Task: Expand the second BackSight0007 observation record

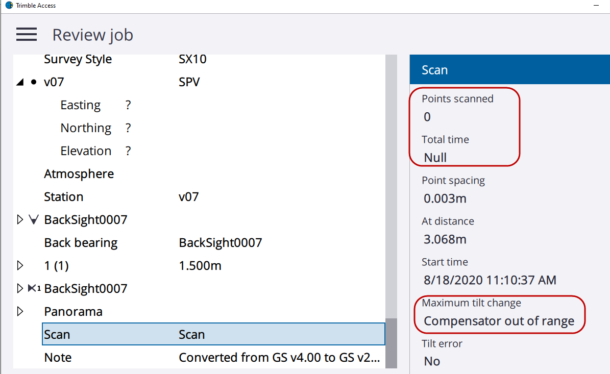Action: (20, 289)
